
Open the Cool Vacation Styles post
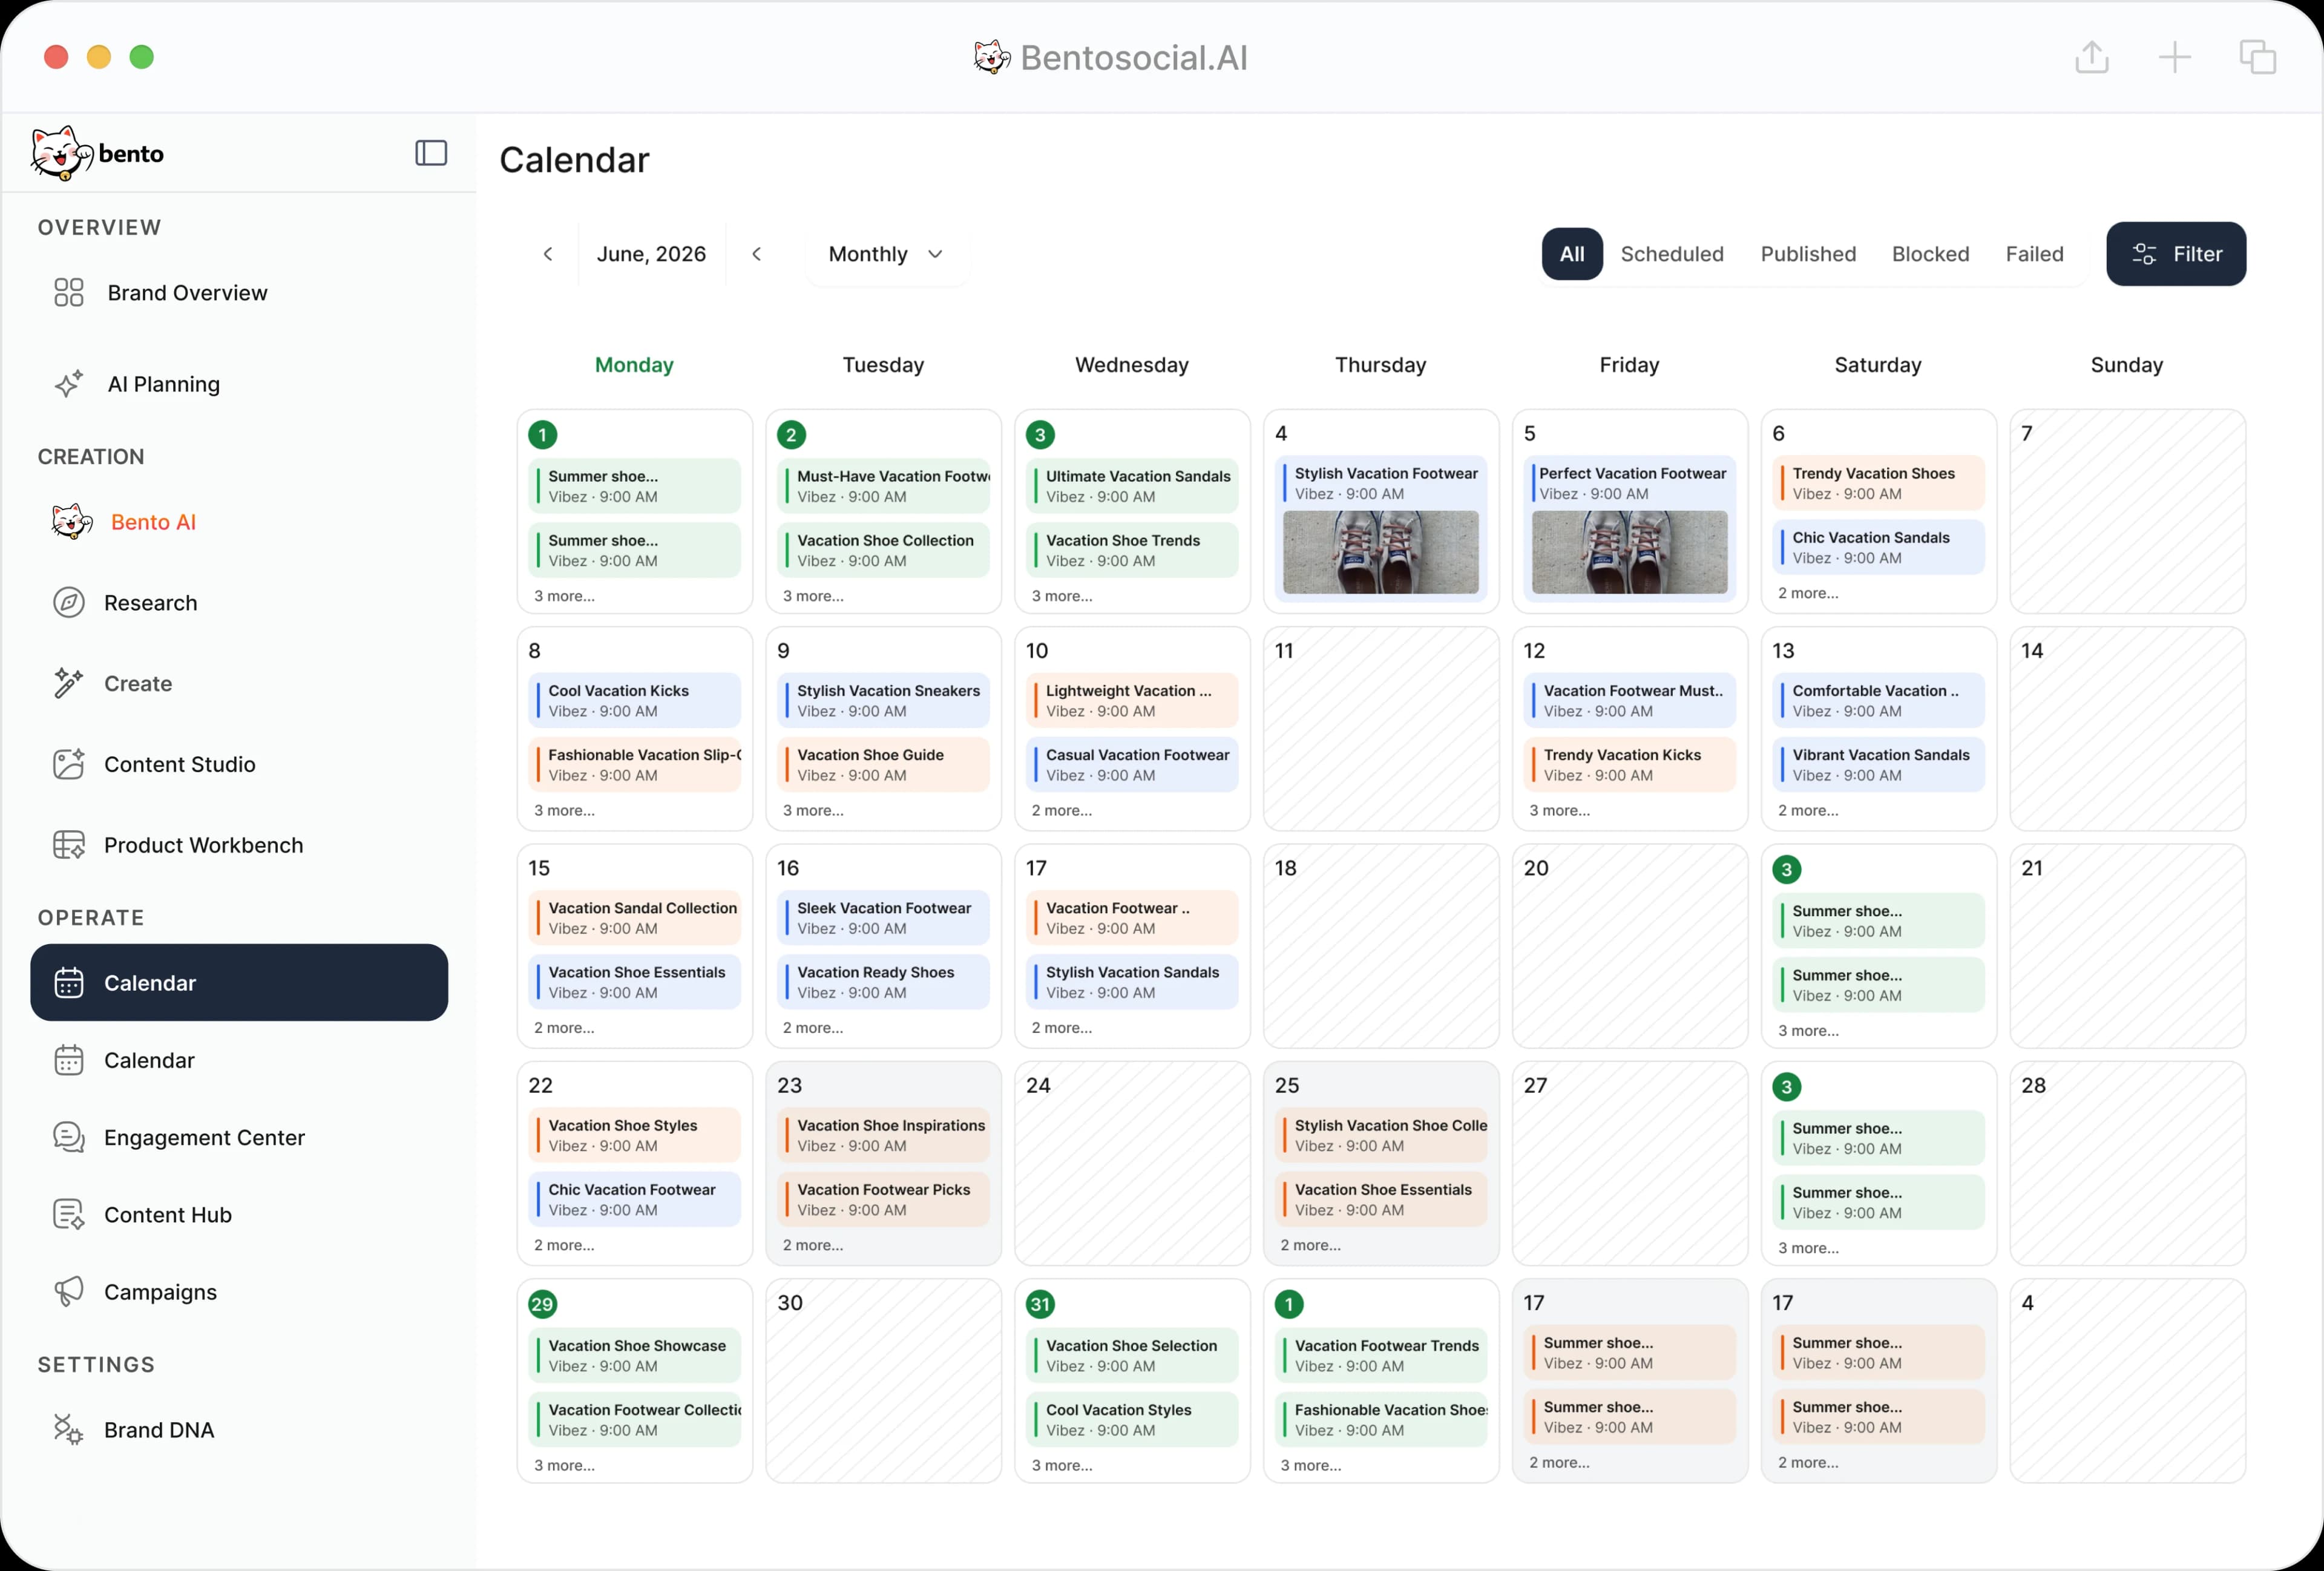point(1132,1419)
